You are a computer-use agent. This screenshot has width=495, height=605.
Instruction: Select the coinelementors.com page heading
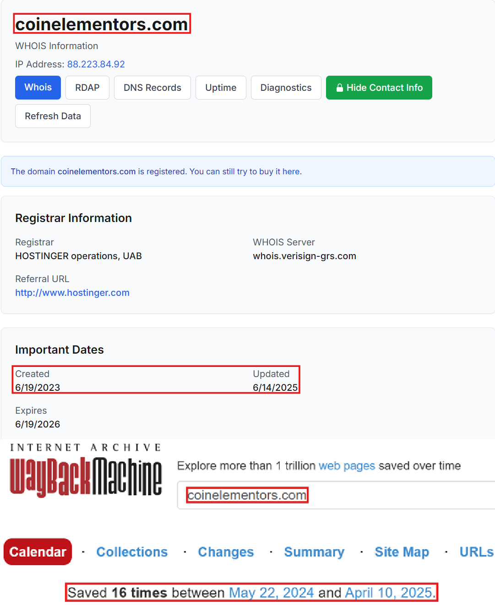(x=102, y=24)
